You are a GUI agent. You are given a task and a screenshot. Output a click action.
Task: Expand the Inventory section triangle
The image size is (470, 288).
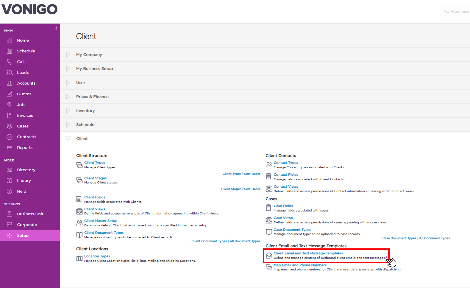[68, 111]
